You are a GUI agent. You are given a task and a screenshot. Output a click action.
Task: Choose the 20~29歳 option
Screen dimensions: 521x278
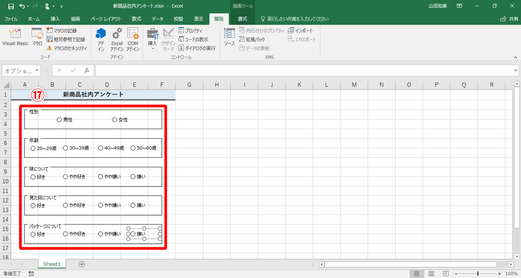coord(43,148)
